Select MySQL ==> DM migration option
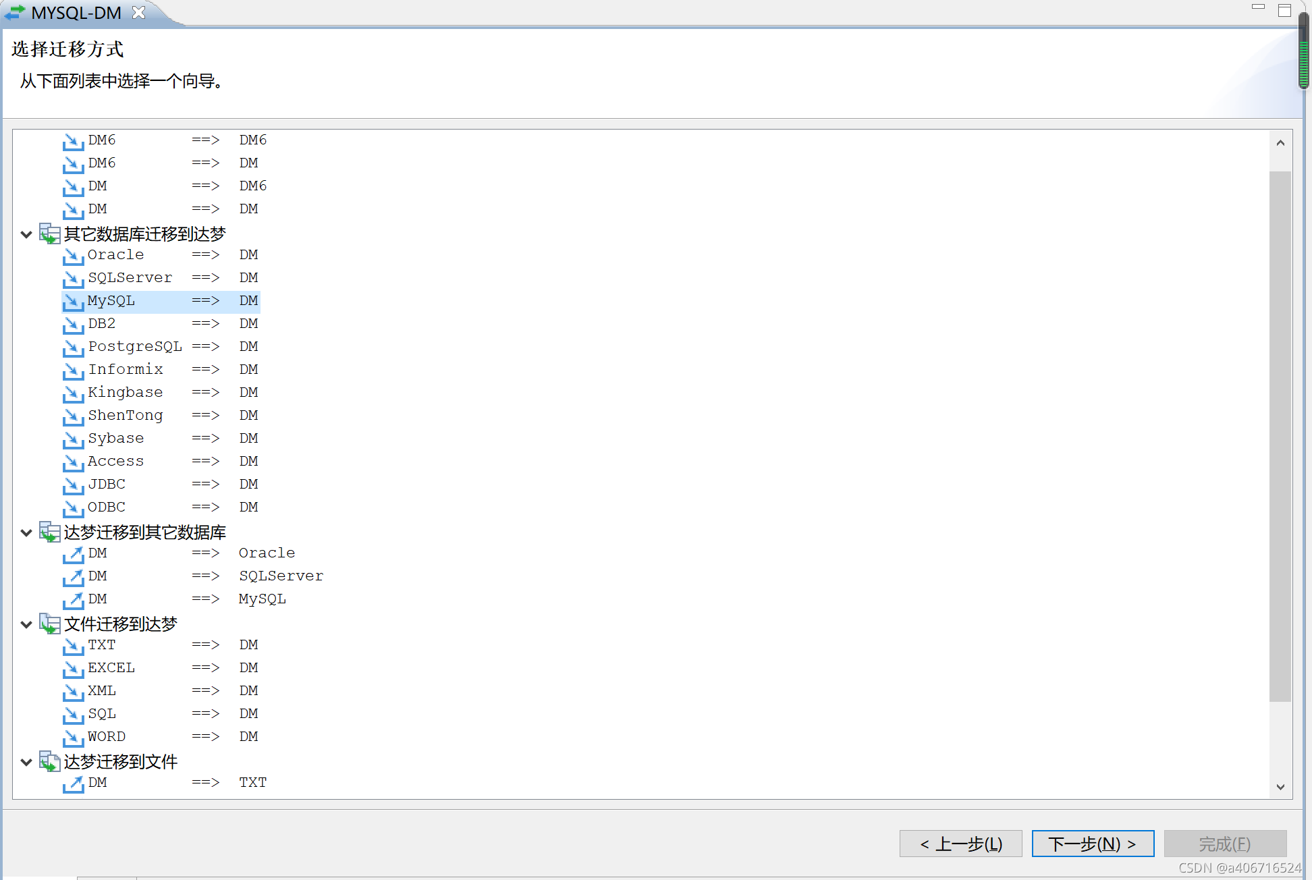1312x880 pixels. point(171,300)
